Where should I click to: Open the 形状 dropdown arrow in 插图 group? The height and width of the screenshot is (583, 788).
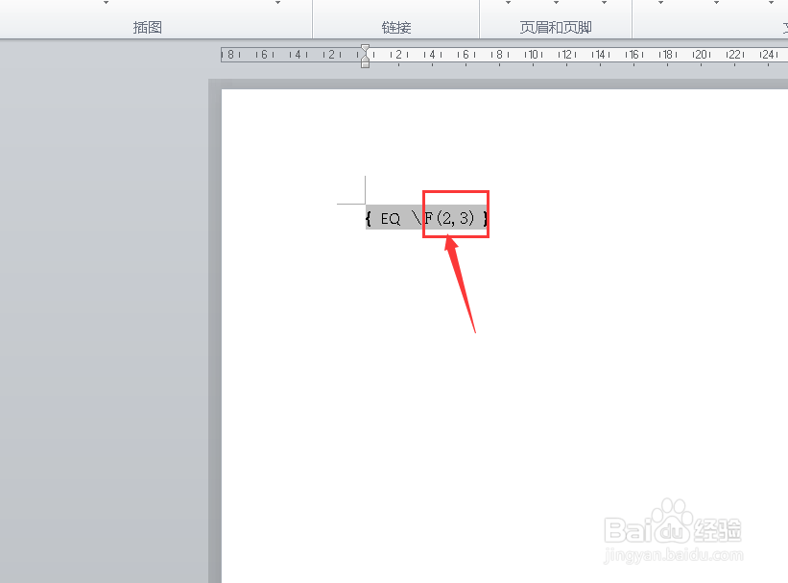click(106, 3)
